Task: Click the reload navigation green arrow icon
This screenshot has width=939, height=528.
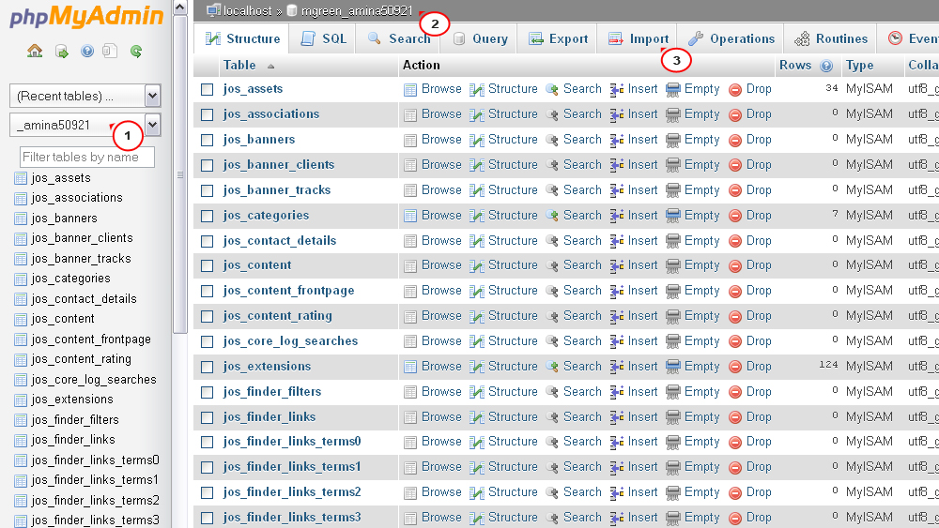Action: 136,52
